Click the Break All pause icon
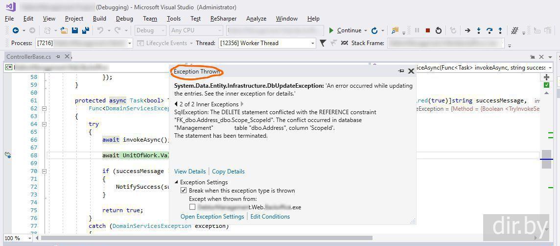This screenshot has height=246, width=560. (x=417, y=30)
